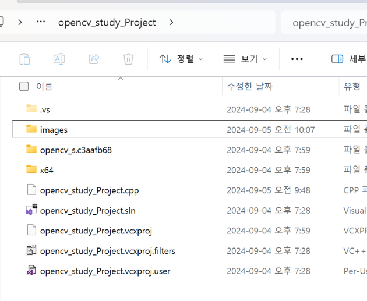Open the 정렬 sort dropdown
The width and height of the screenshot is (367, 301).
[x=181, y=59]
